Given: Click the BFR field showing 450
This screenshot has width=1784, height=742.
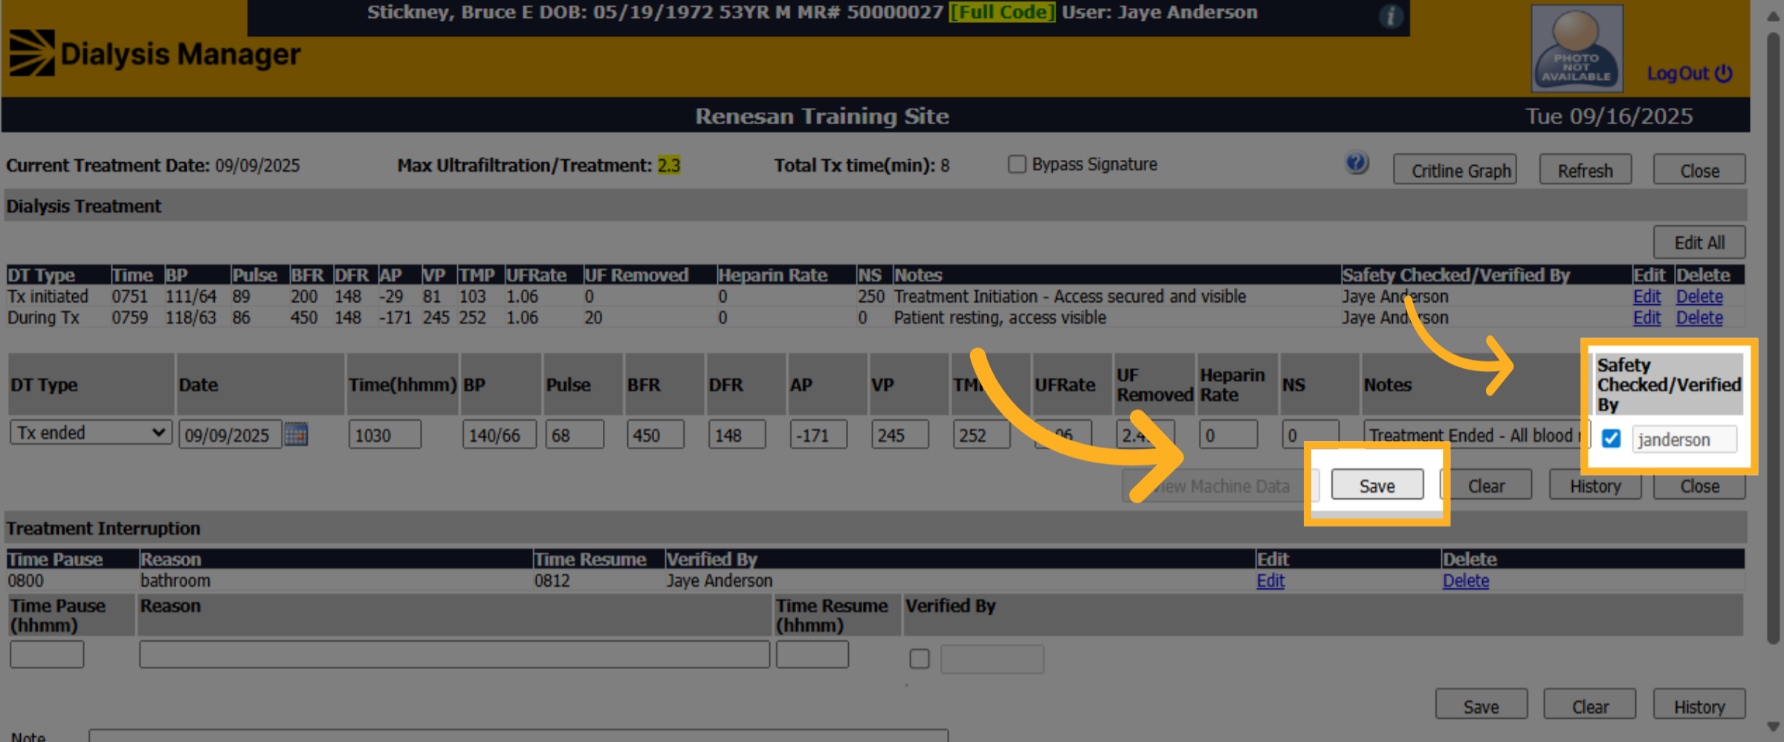Looking at the screenshot, I should [x=655, y=435].
